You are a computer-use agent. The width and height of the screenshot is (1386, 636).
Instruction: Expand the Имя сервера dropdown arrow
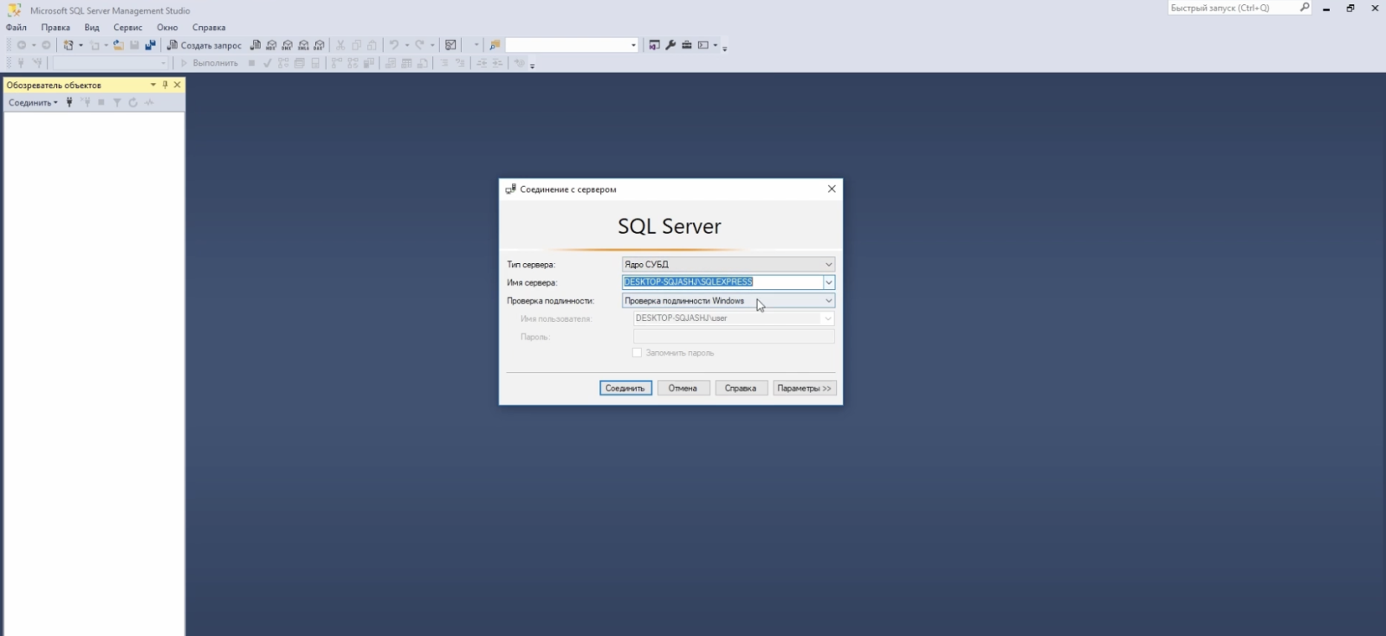(x=829, y=282)
